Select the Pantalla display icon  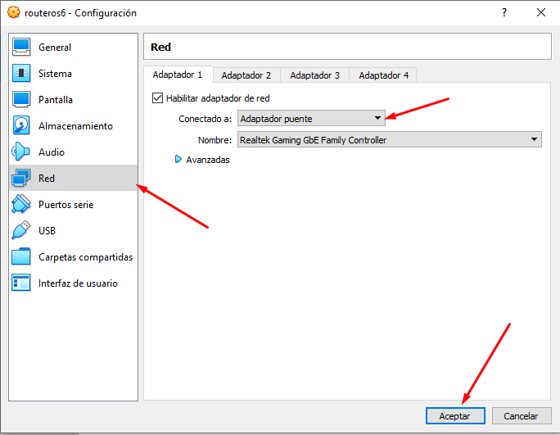pyautogui.click(x=21, y=100)
